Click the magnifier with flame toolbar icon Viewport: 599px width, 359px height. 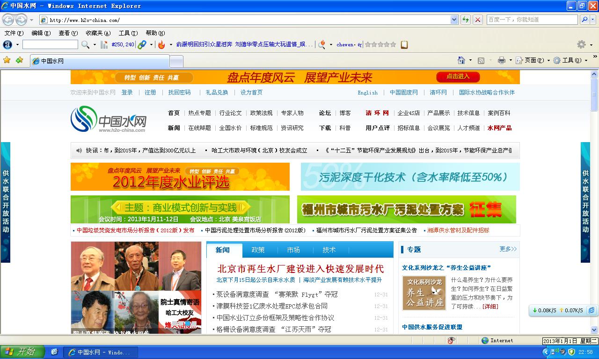pyautogui.click(x=322, y=44)
